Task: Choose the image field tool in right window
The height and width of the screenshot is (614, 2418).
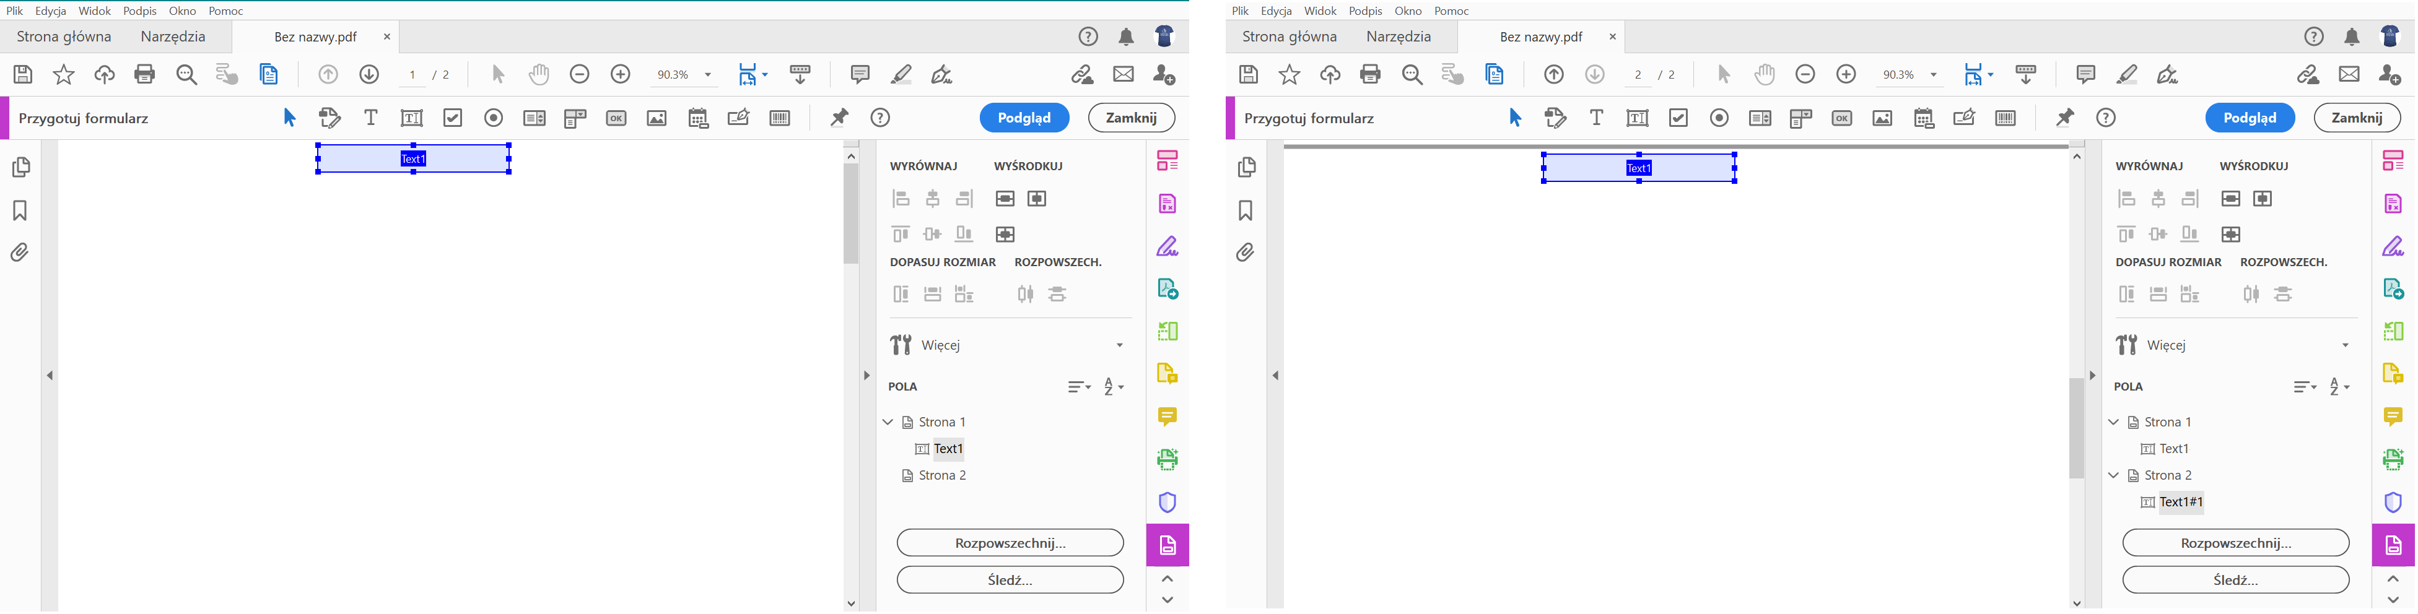Action: click(1882, 118)
